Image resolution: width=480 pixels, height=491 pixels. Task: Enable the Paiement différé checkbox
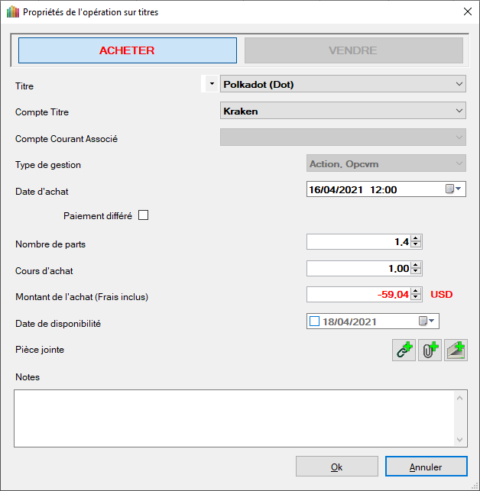pos(143,215)
